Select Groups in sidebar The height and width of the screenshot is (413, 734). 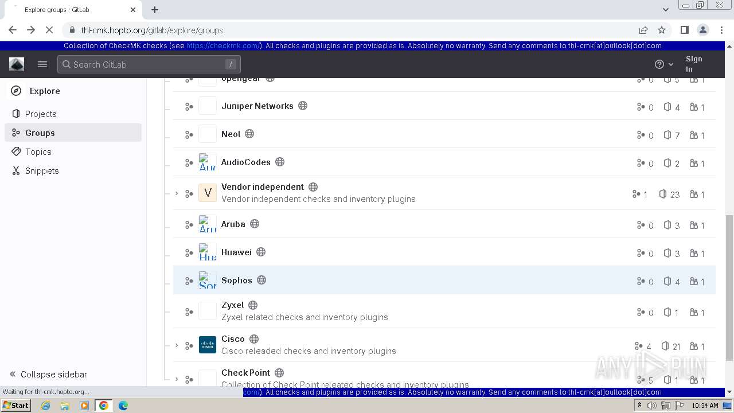coord(73,133)
